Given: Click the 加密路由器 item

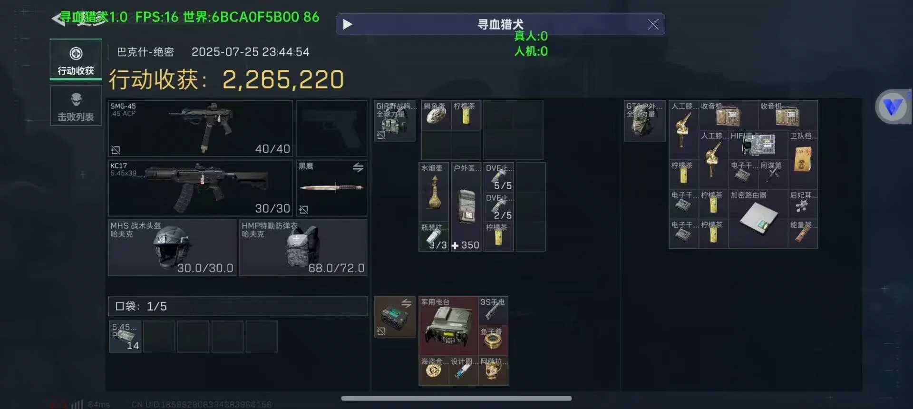Looking at the screenshot, I should click(x=758, y=219).
